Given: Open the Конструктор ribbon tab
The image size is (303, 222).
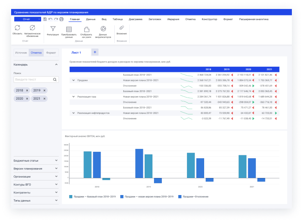Looking at the screenshot, I should [x=209, y=19].
